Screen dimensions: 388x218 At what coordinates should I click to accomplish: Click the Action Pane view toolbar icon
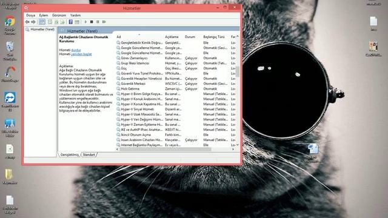point(77,22)
